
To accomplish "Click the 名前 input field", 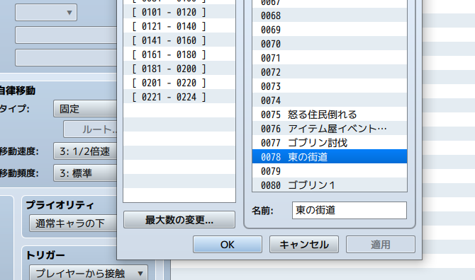I will pos(350,210).
